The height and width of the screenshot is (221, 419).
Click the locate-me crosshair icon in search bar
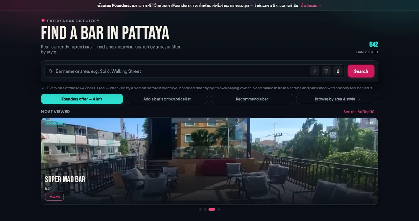pyautogui.click(x=315, y=71)
